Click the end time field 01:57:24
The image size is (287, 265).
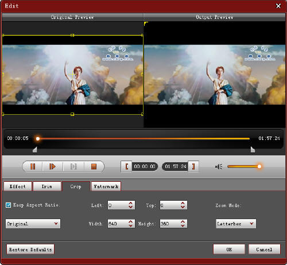click(x=176, y=166)
